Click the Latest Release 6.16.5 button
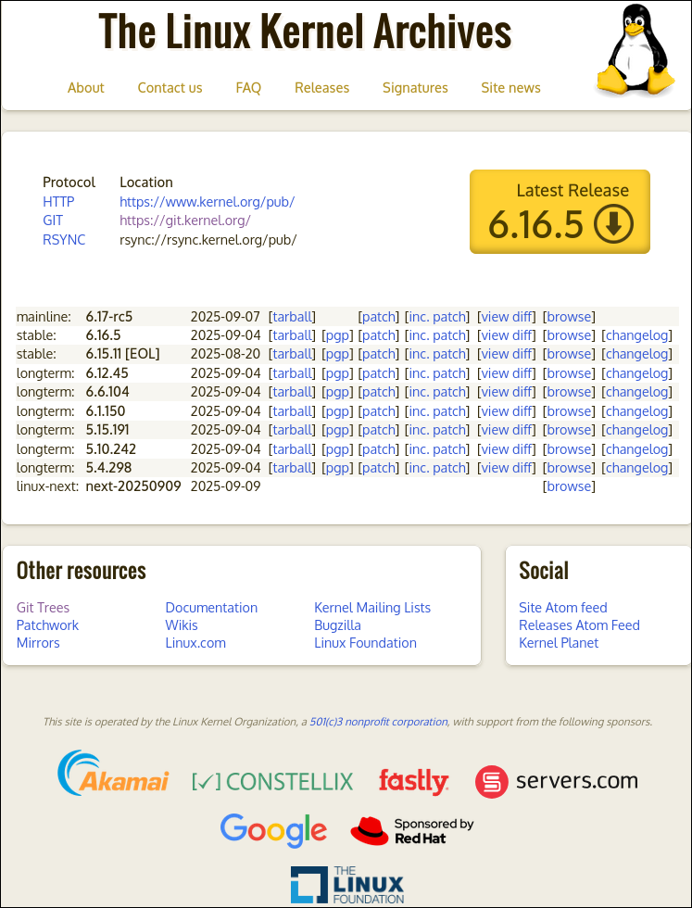 (x=560, y=211)
